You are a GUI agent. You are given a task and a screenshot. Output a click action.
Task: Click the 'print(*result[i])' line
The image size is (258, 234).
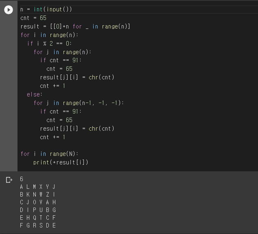coord(61,162)
